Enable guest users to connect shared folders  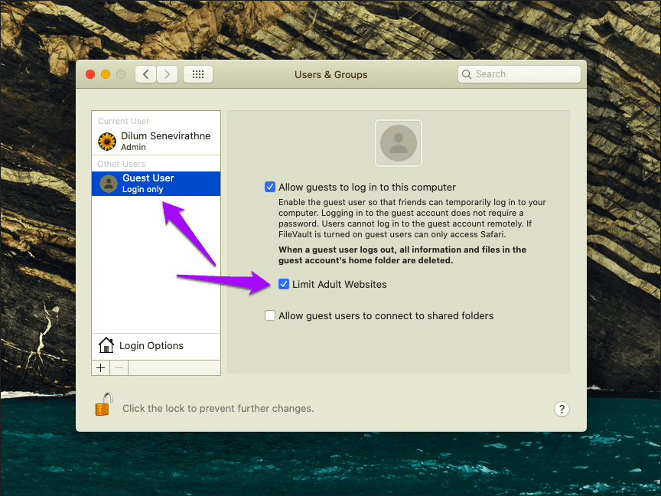click(270, 315)
